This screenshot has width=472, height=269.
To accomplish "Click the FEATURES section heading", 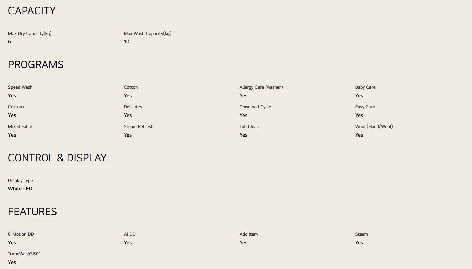I will [x=32, y=212].
